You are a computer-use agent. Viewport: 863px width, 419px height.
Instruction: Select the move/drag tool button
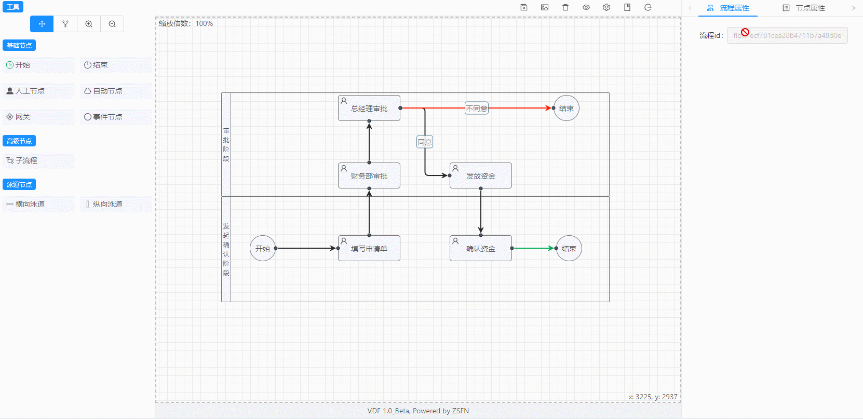click(x=42, y=24)
